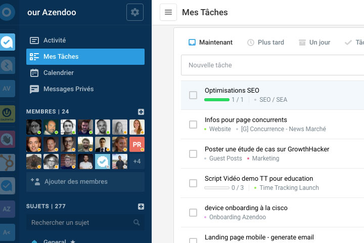Switch to the HubSpot workspace icon

8,163
